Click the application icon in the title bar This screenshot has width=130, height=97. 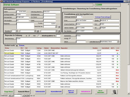[2, 2]
